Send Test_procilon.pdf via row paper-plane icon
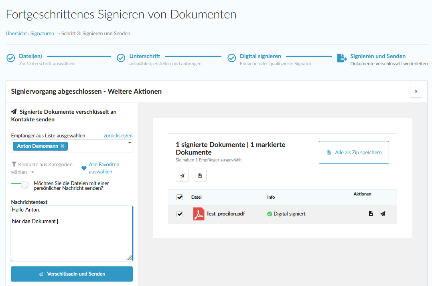Image resolution: width=432 pixels, height=286 pixels. pos(383,214)
